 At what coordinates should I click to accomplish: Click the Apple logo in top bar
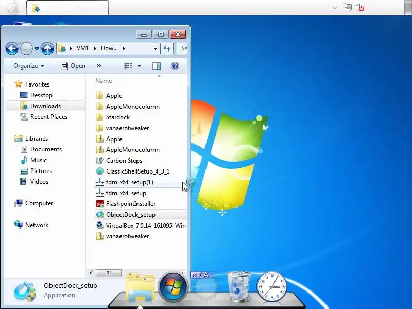tap(13, 7)
